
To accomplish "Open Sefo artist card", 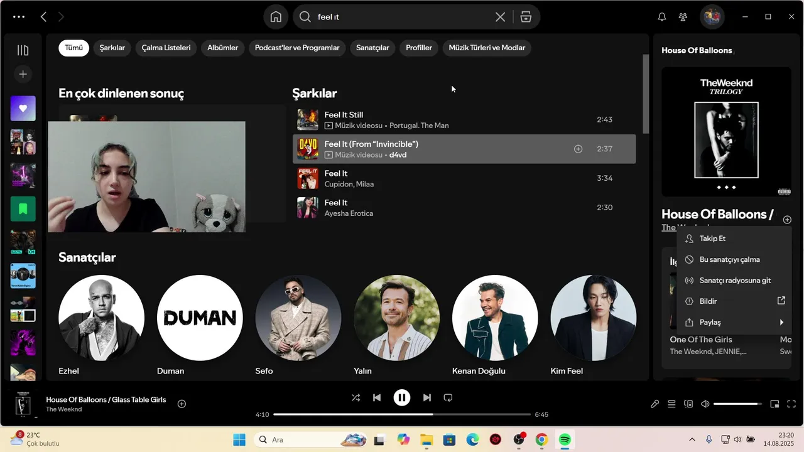I will pyautogui.click(x=298, y=325).
